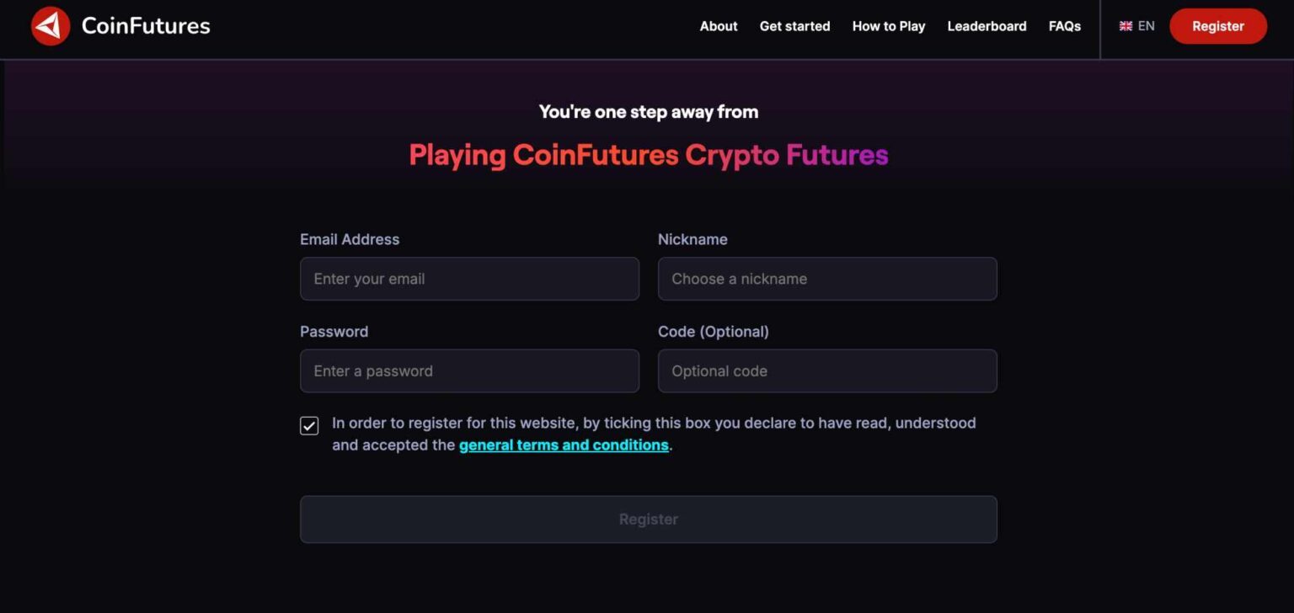The width and height of the screenshot is (1294, 613).
Task: Click the Nickname field label
Action: click(692, 239)
